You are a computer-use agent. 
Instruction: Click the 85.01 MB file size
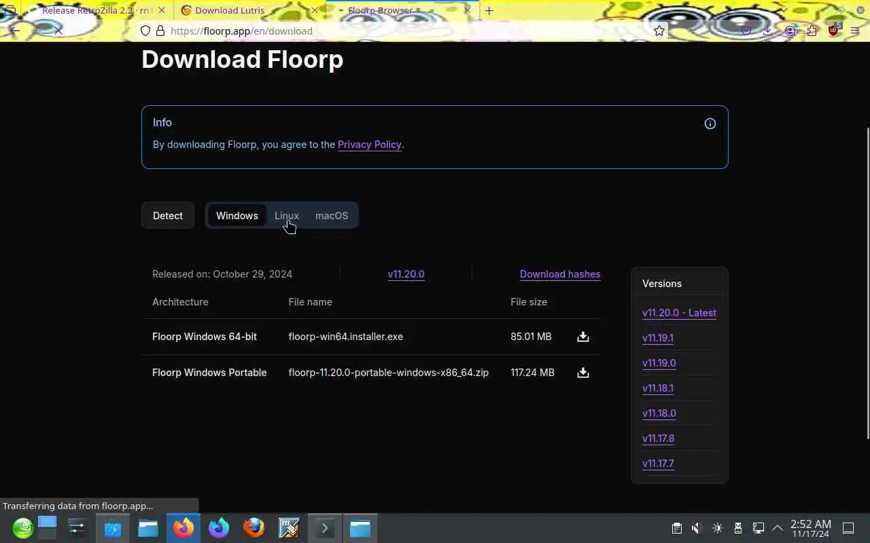531,337
